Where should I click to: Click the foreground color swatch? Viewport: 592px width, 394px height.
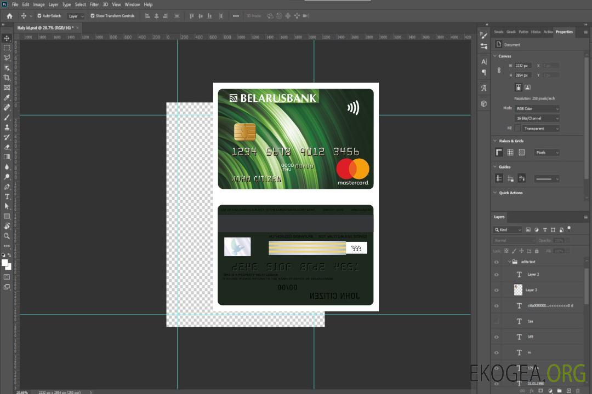coord(5,263)
